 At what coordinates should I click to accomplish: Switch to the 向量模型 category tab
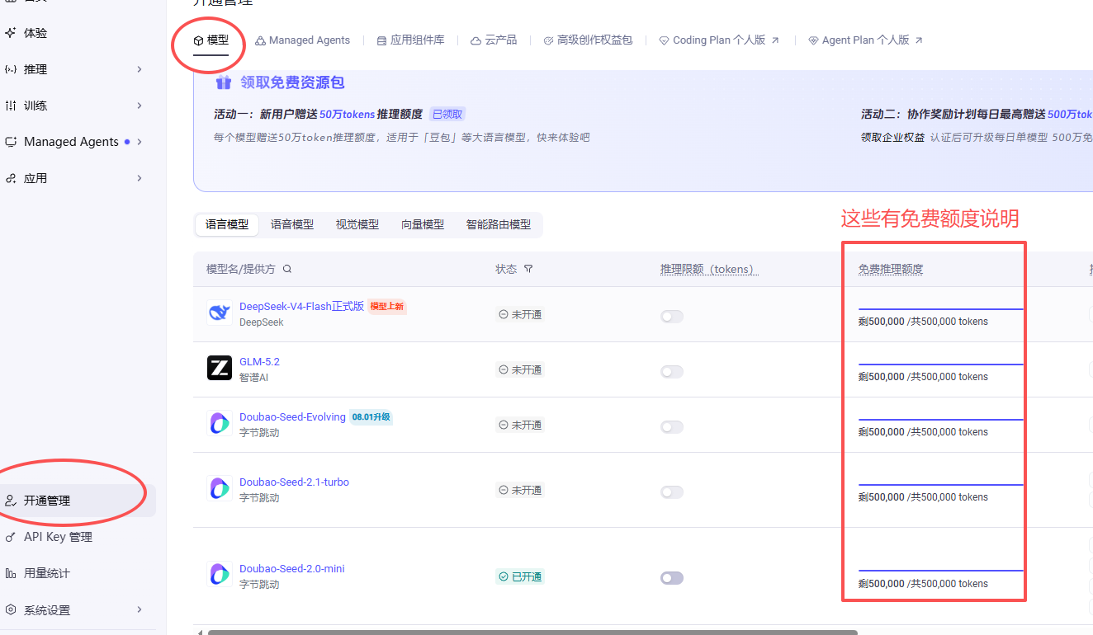(423, 224)
